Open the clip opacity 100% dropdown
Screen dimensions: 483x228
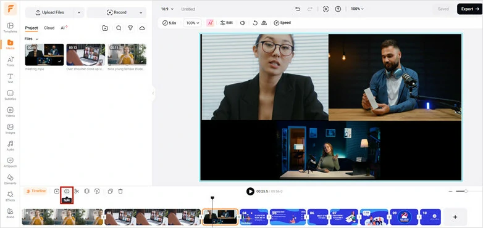point(193,23)
